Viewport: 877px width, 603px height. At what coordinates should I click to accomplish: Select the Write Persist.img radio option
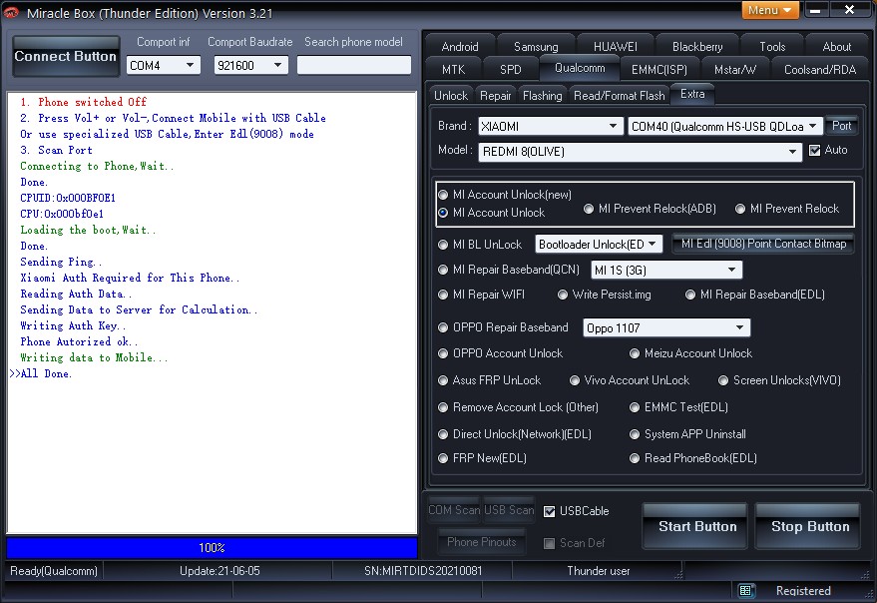[563, 295]
